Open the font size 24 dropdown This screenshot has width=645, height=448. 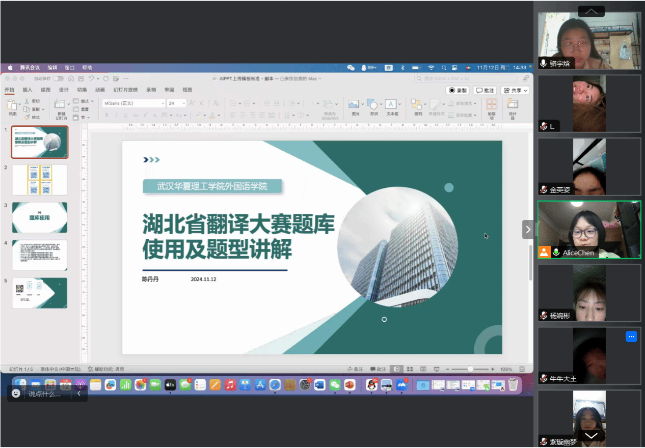click(x=183, y=103)
